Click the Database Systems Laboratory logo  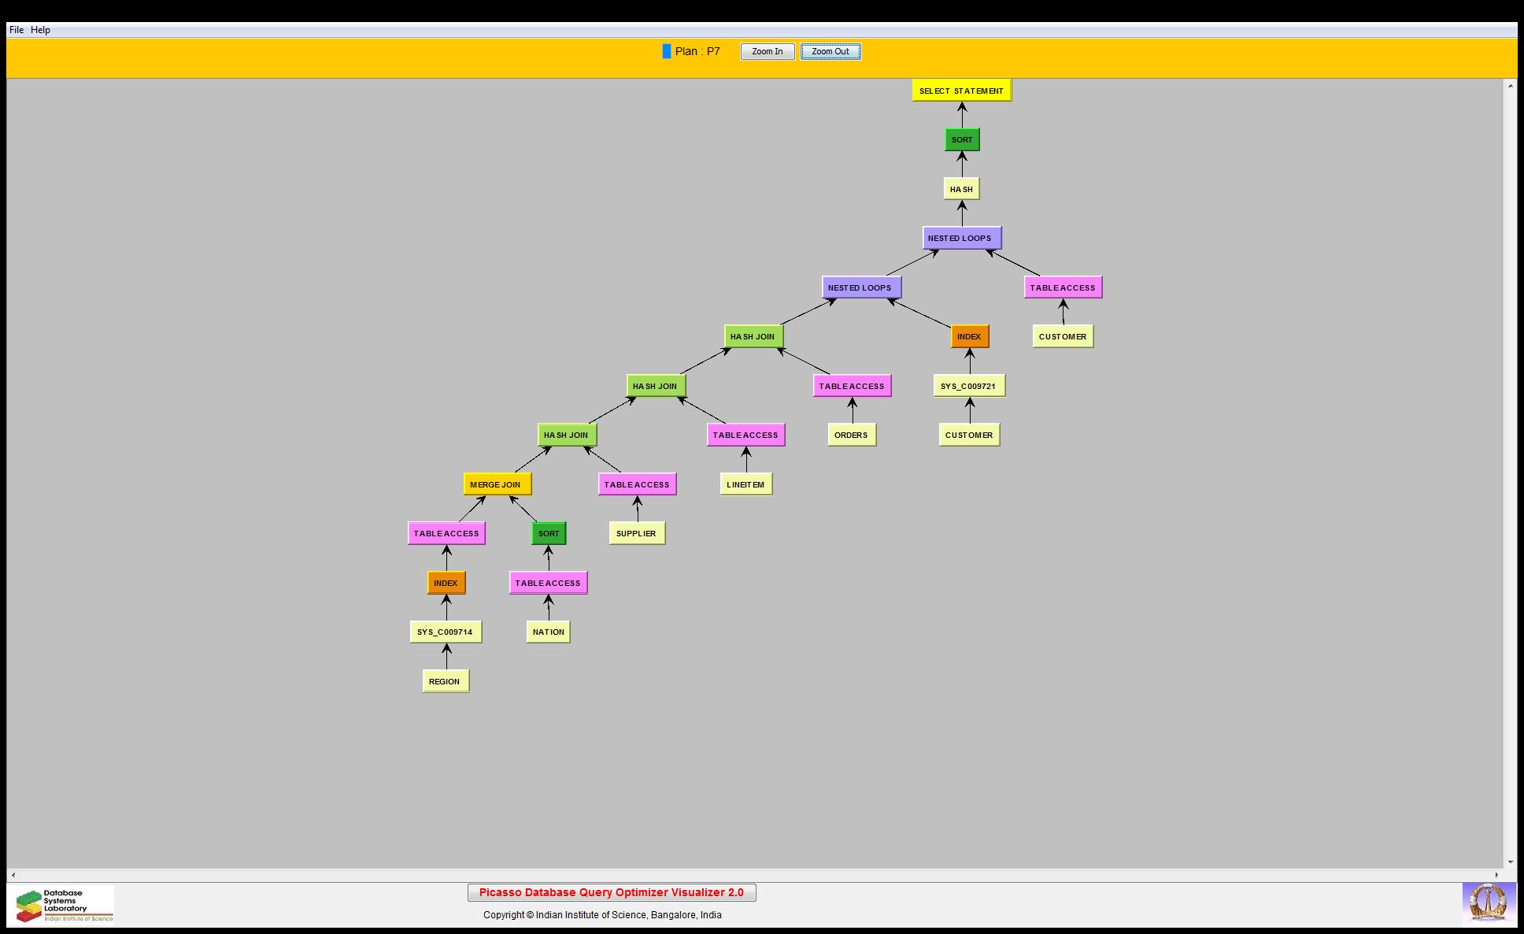(x=65, y=905)
